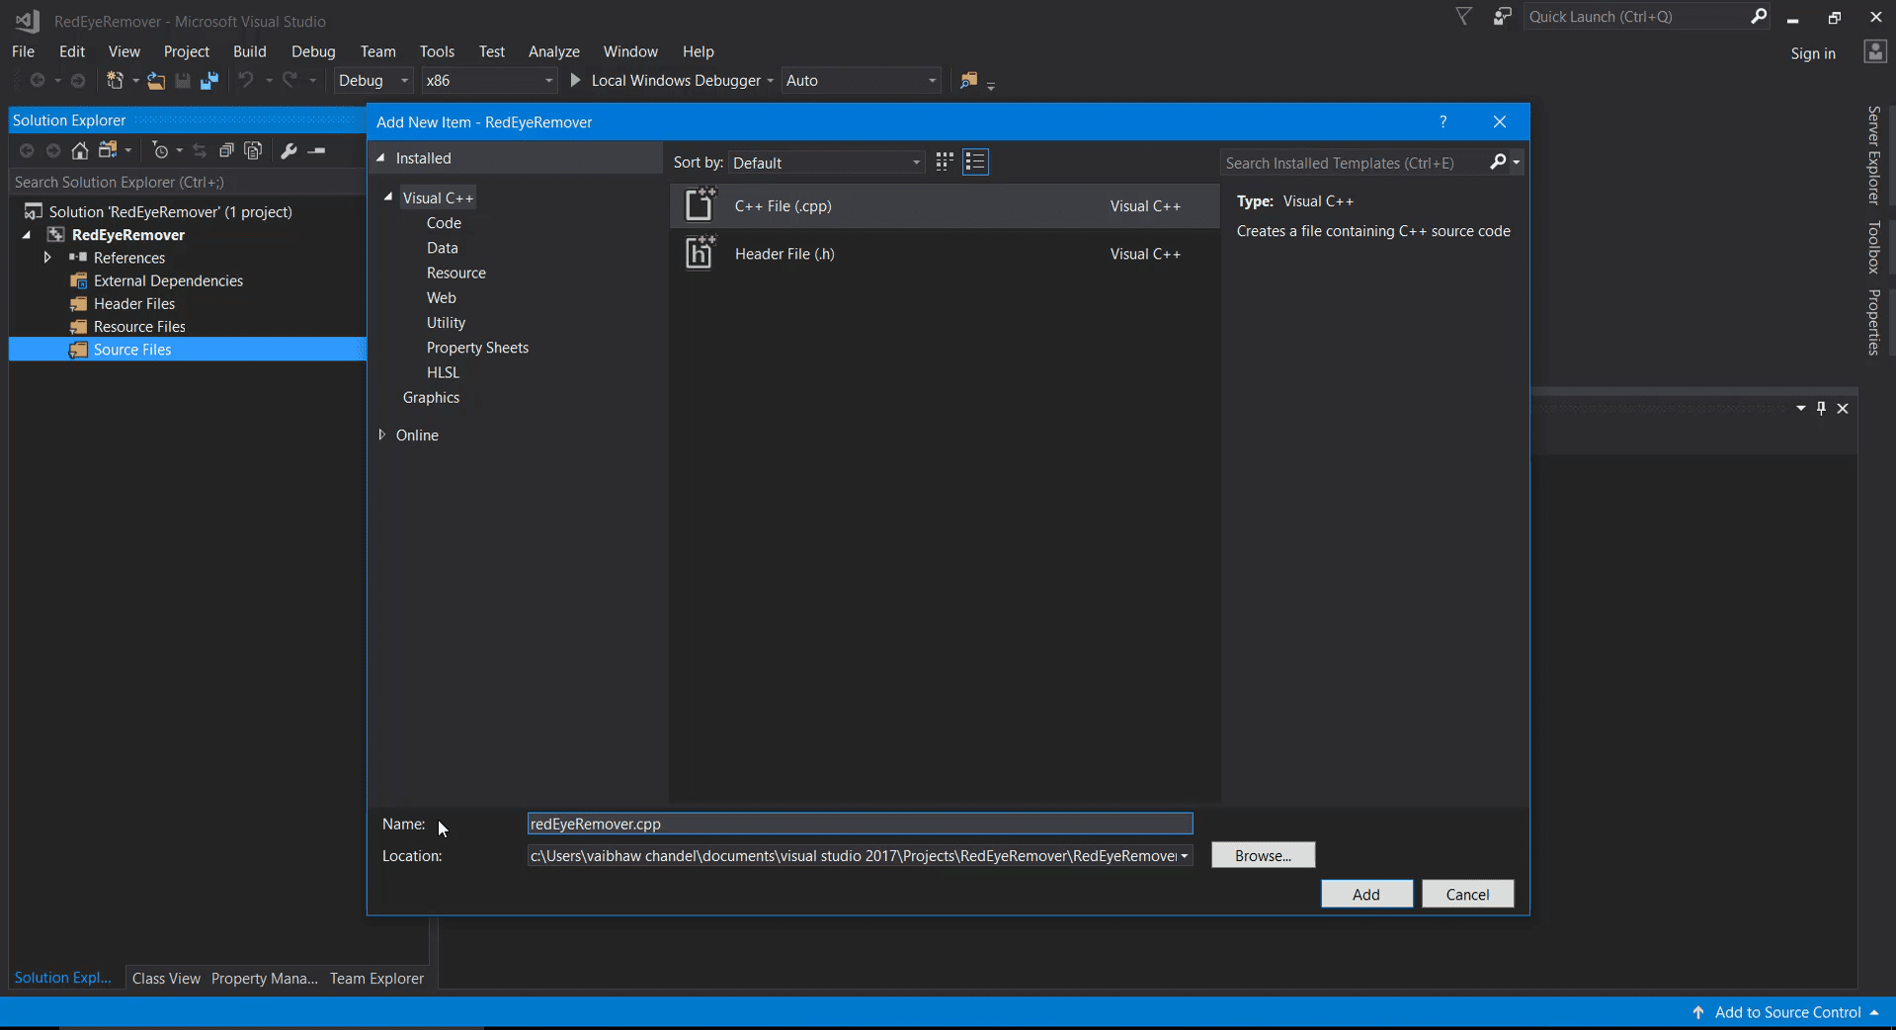
Task: Switch dialog to small icons view
Action: [945, 162]
